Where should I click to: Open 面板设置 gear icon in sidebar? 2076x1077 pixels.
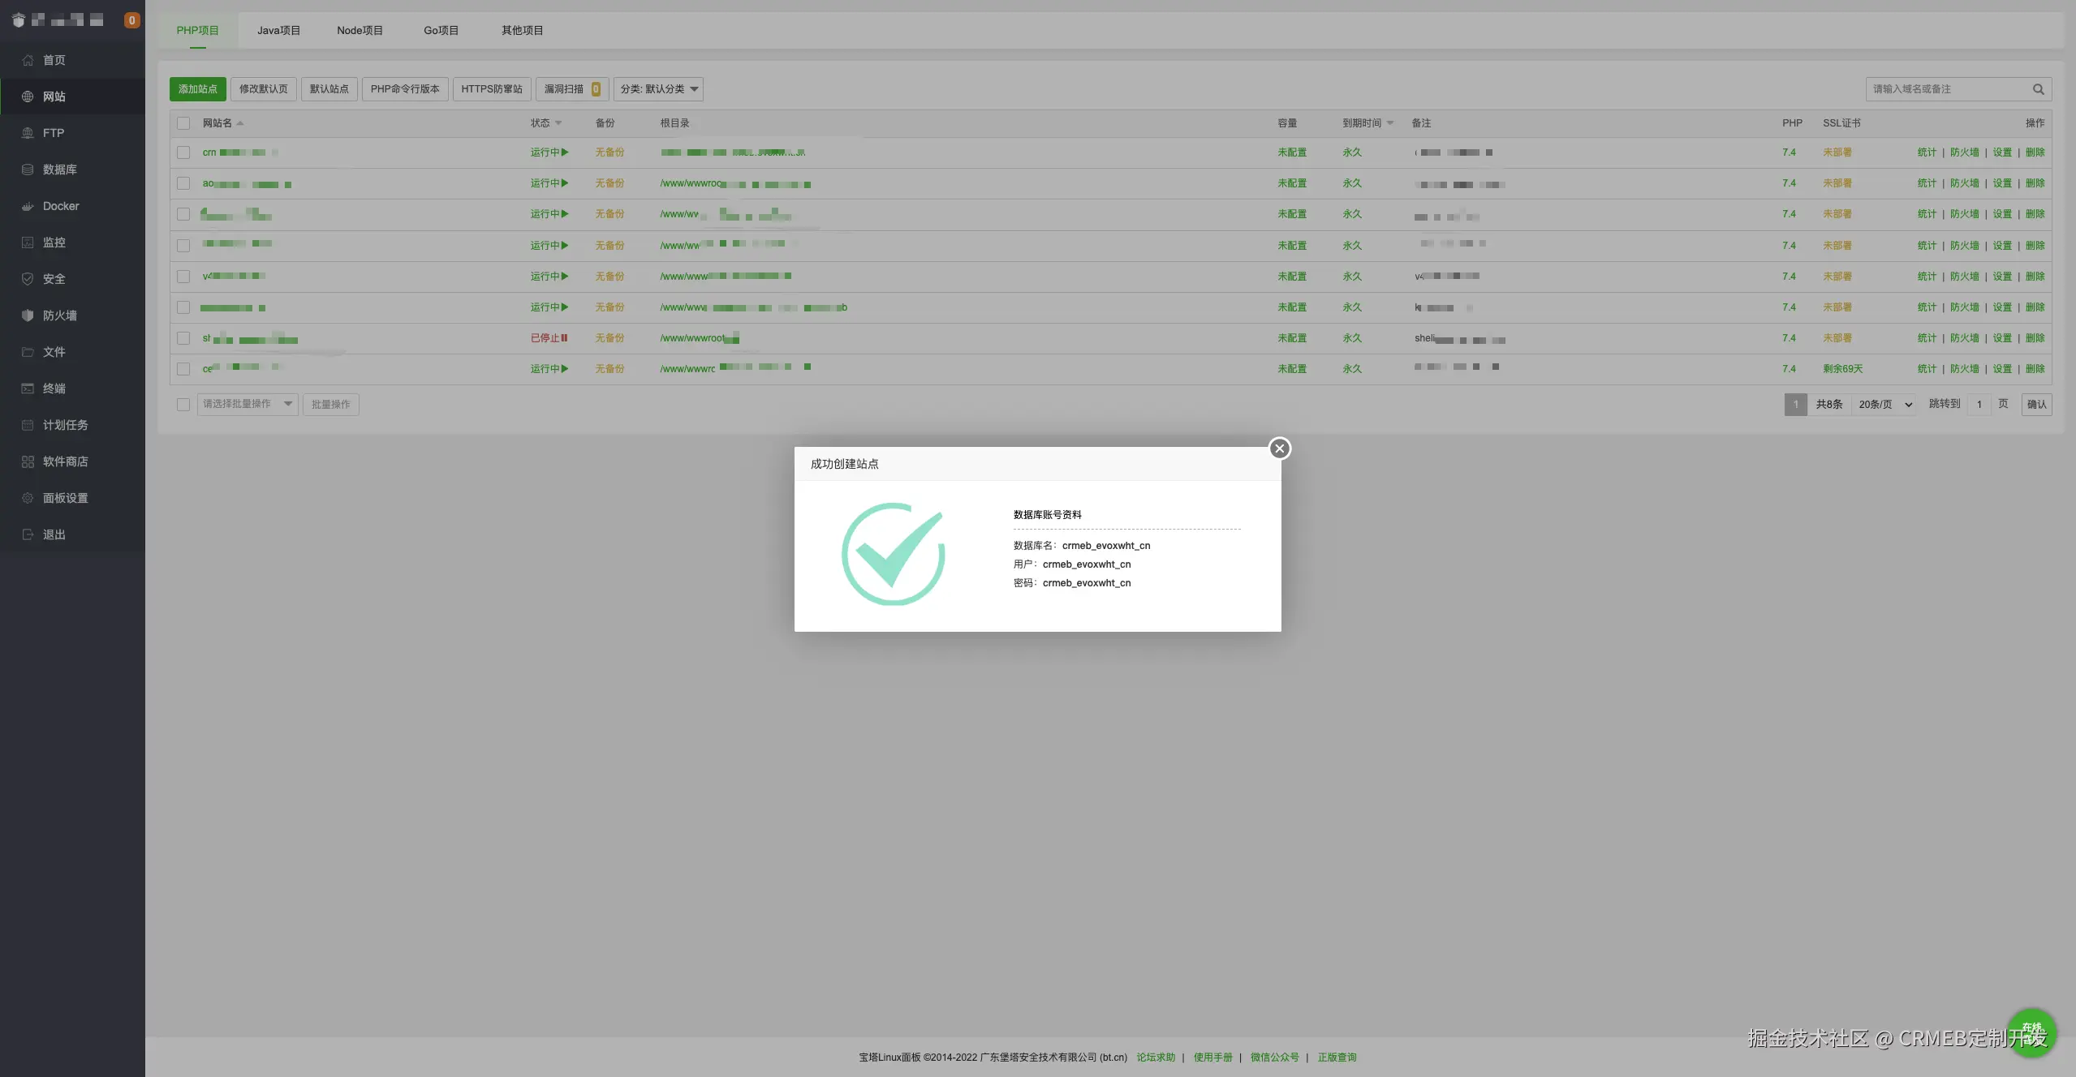[28, 498]
